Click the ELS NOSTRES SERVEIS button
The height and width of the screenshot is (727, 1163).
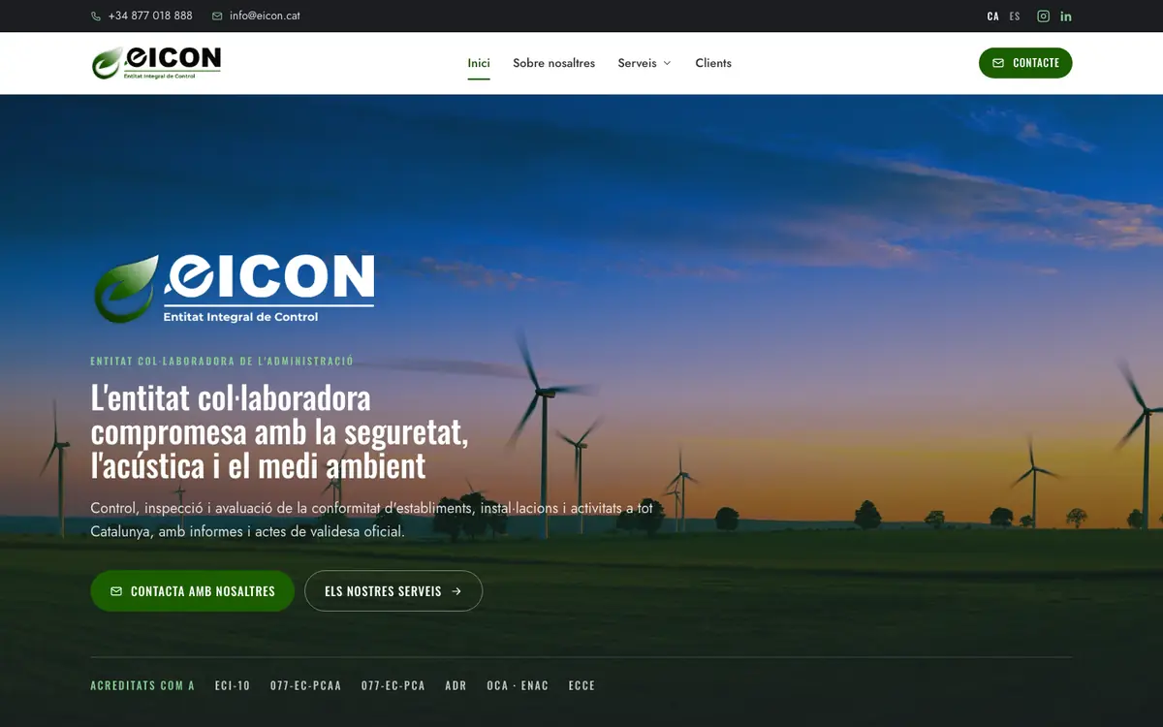[x=393, y=590]
